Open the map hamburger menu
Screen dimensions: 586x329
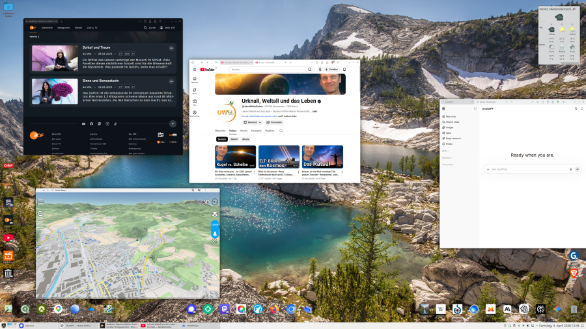tap(41, 202)
